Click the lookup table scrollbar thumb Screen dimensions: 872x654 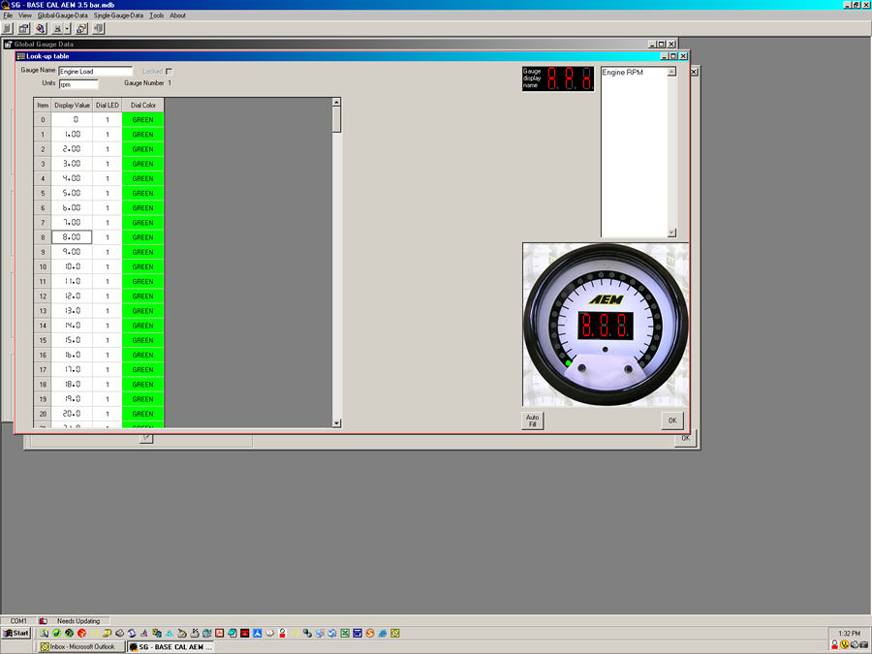pyautogui.click(x=336, y=119)
